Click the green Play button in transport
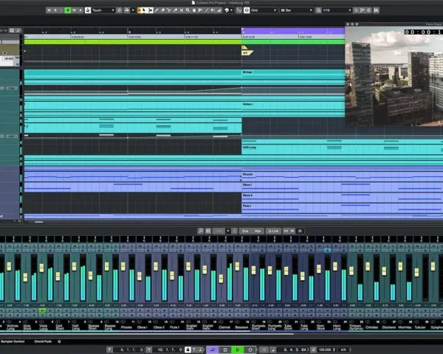443x354 pixels. [x=238, y=350]
